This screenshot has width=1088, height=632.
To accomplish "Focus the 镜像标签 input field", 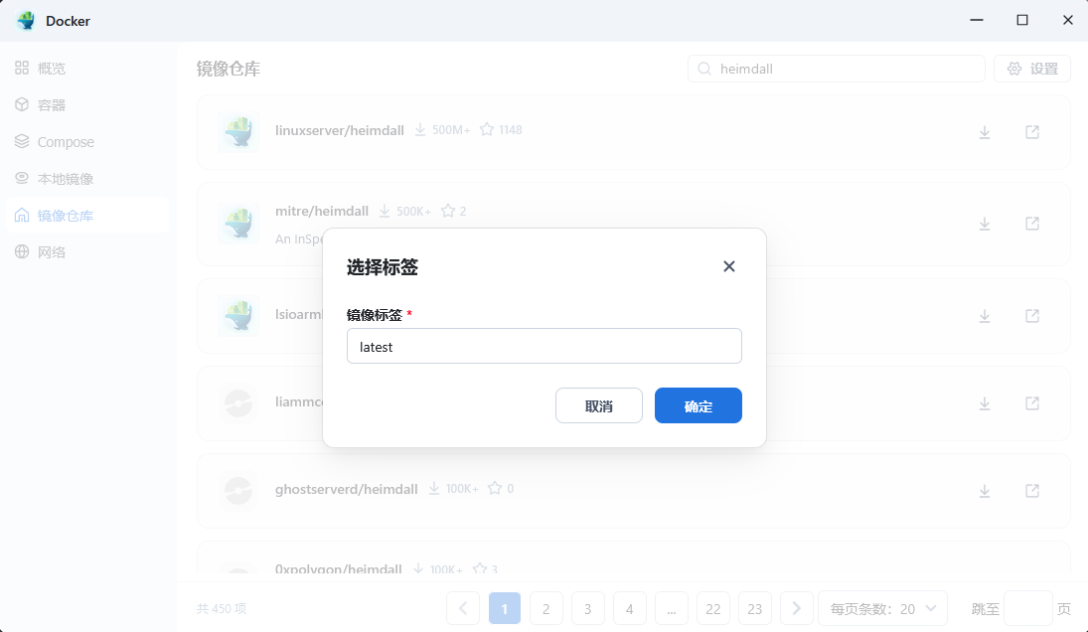I will (544, 346).
